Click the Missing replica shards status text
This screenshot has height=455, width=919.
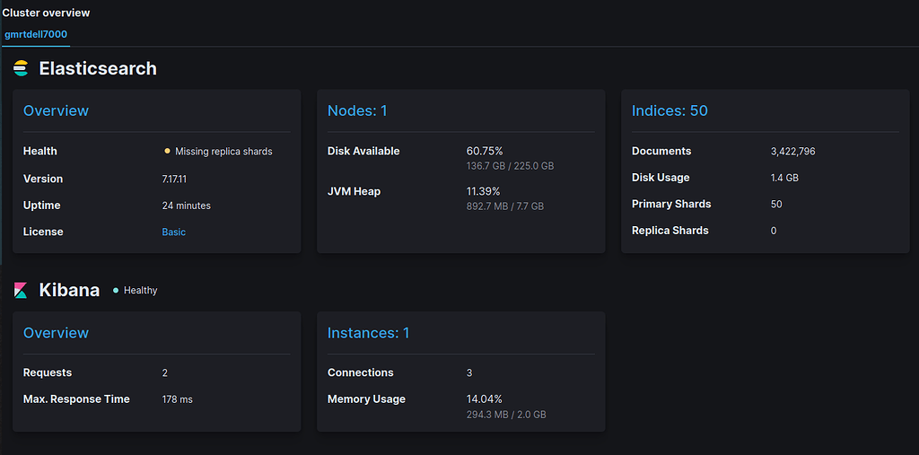point(223,152)
